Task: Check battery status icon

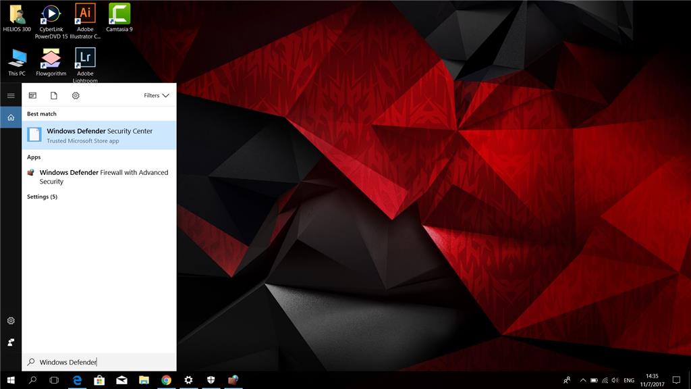Action: 594,380
